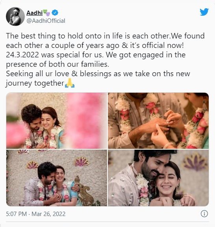Open the tweet info icon

pyautogui.click(x=204, y=214)
